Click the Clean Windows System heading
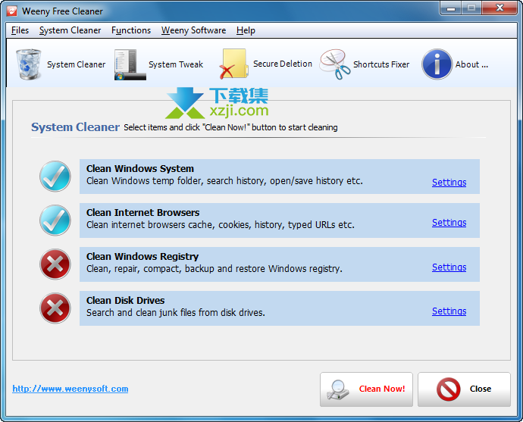This screenshot has width=523, height=422. [x=140, y=169]
